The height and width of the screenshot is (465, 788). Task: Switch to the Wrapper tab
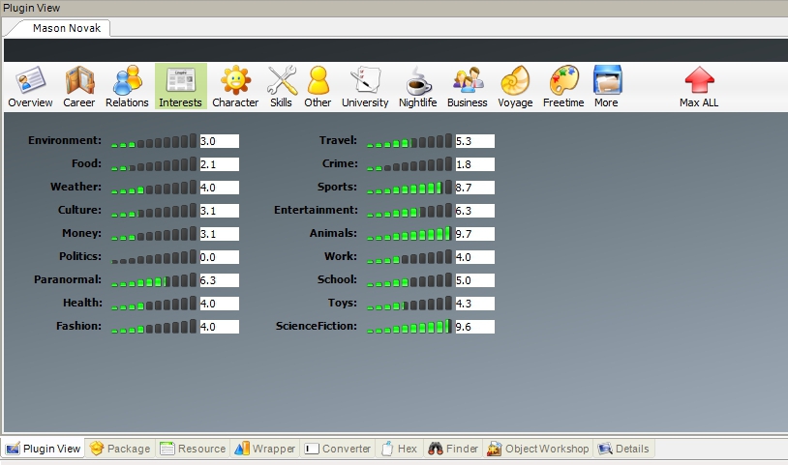pos(265,449)
